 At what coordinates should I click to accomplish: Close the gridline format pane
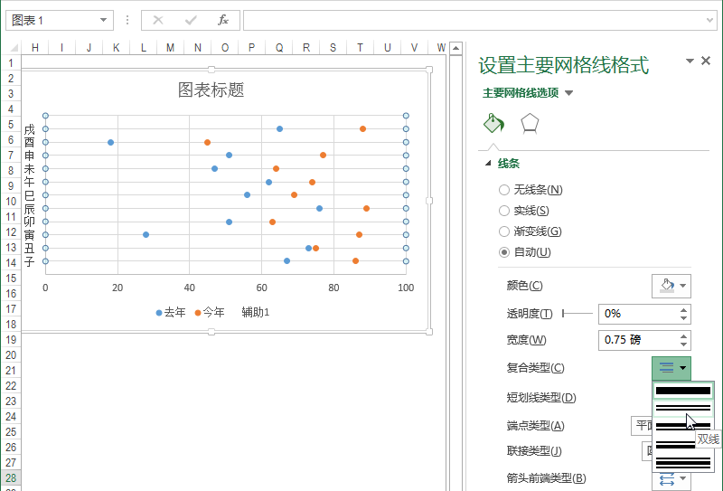(x=706, y=61)
